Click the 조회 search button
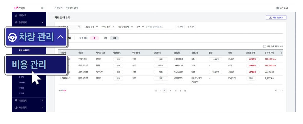Viewport: 303px width, 124px height. click(x=180, y=27)
